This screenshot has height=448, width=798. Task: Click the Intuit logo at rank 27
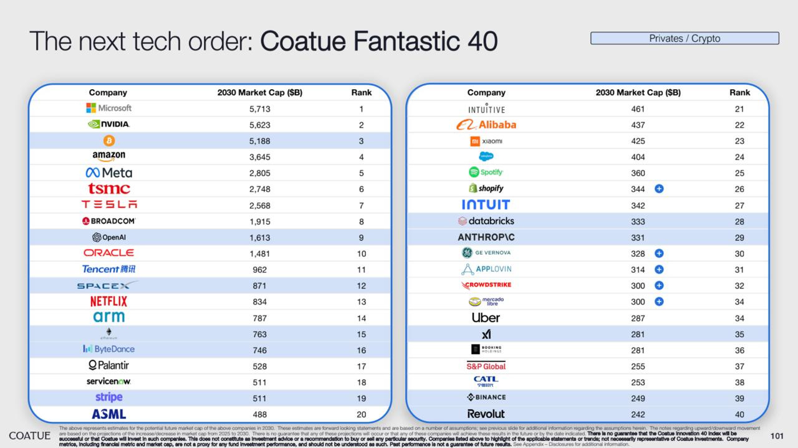[486, 204]
